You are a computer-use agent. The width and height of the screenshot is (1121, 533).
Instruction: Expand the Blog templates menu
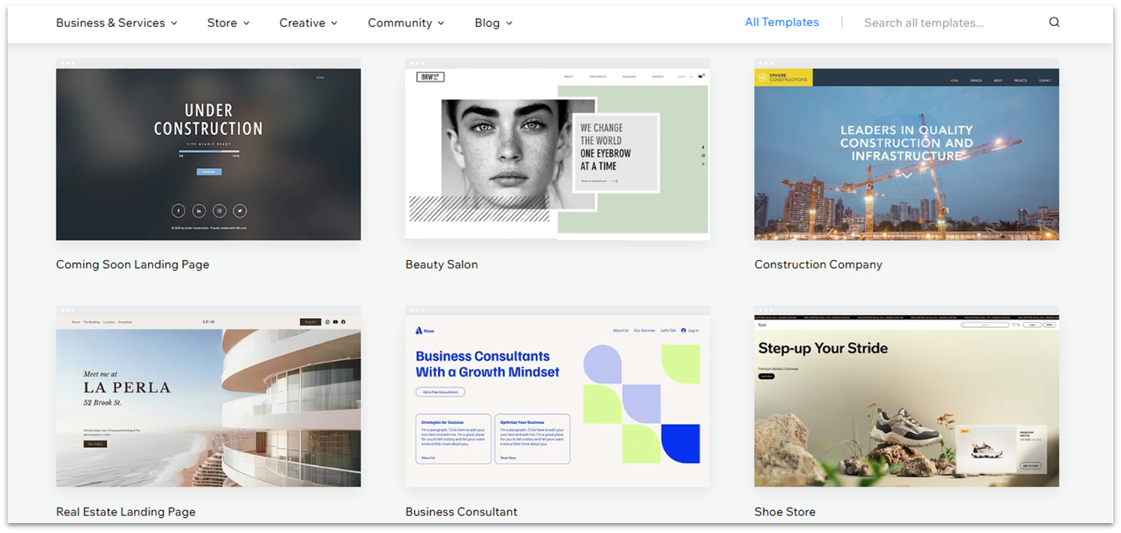coord(493,23)
